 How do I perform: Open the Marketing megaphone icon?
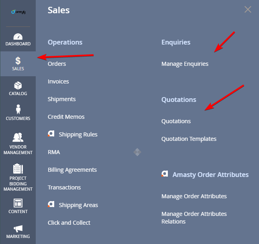pos(18,229)
